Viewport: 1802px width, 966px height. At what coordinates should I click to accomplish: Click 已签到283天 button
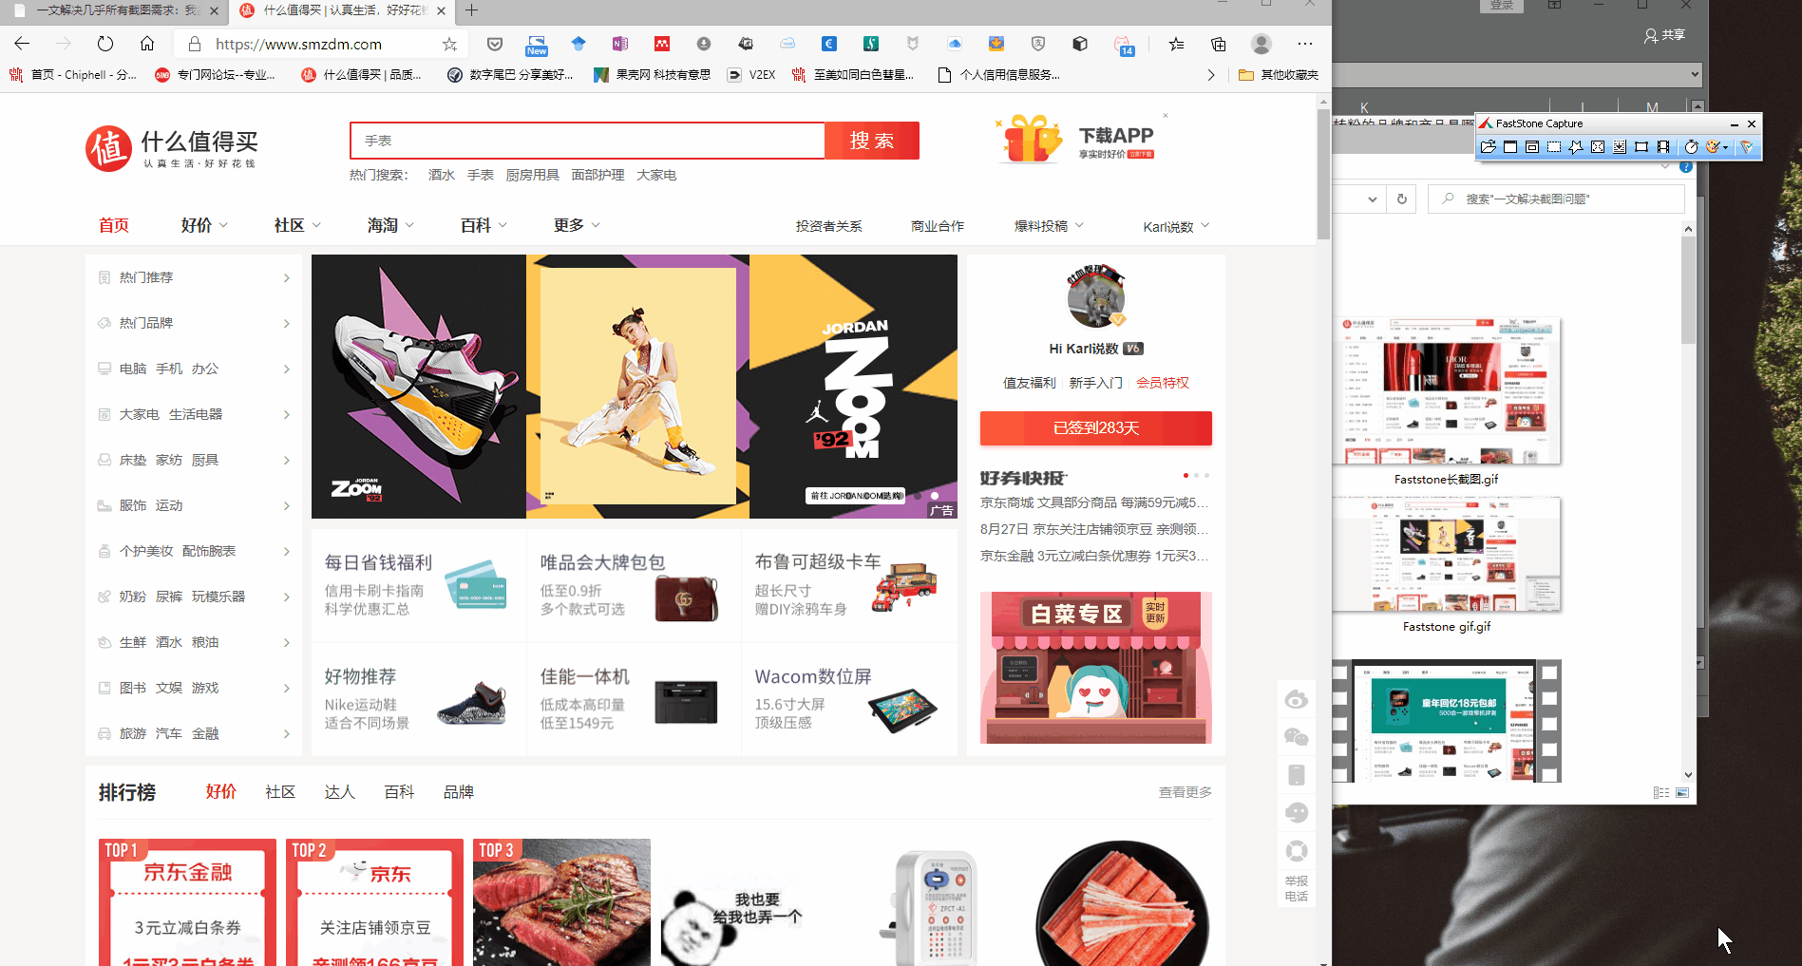pyautogui.click(x=1096, y=428)
